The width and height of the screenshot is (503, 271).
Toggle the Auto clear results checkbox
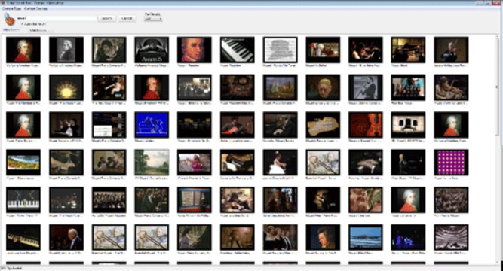coord(23,23)
